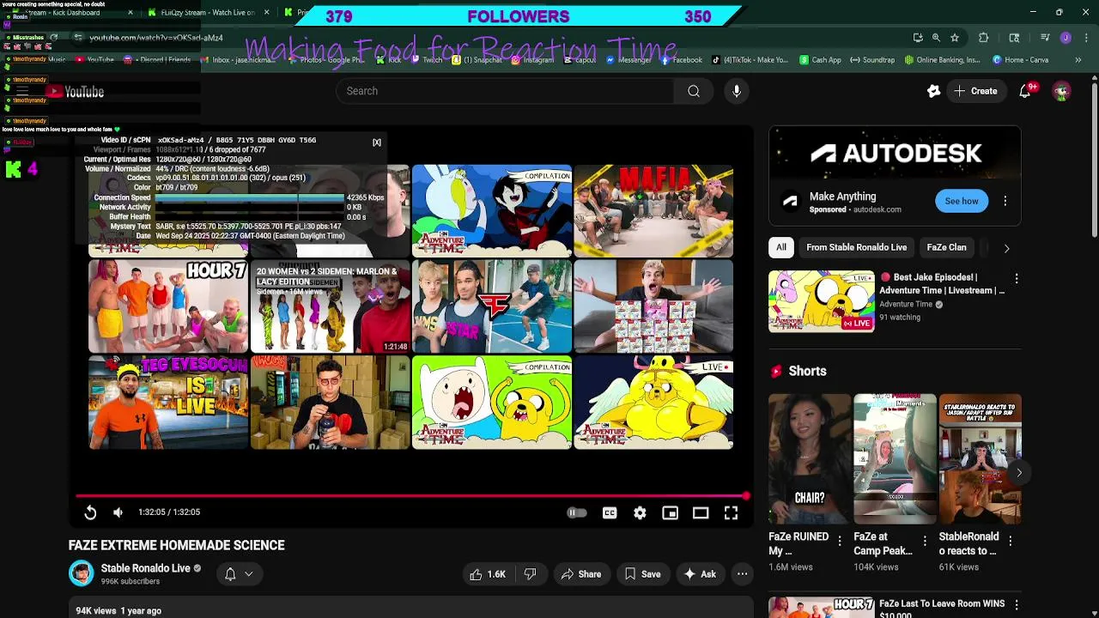Open the Home - Canva bookmark
The image size is (1099, 618).
[1020, 60]
